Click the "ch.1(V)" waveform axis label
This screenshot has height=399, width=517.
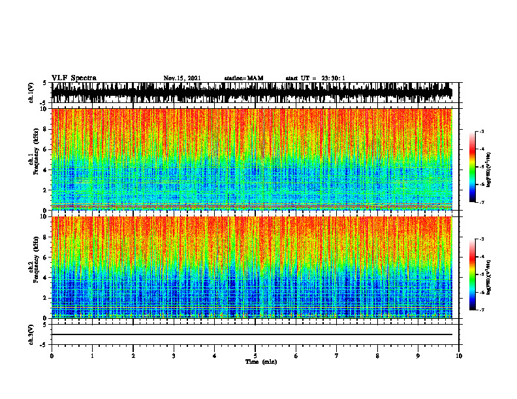point(31,93)
